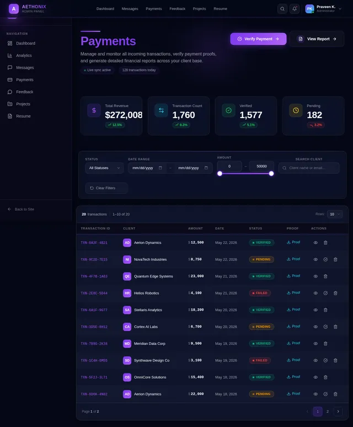Screen dimensions: 353x427
Task: Open Projects in the top navigation
Action: click(200, 9)
